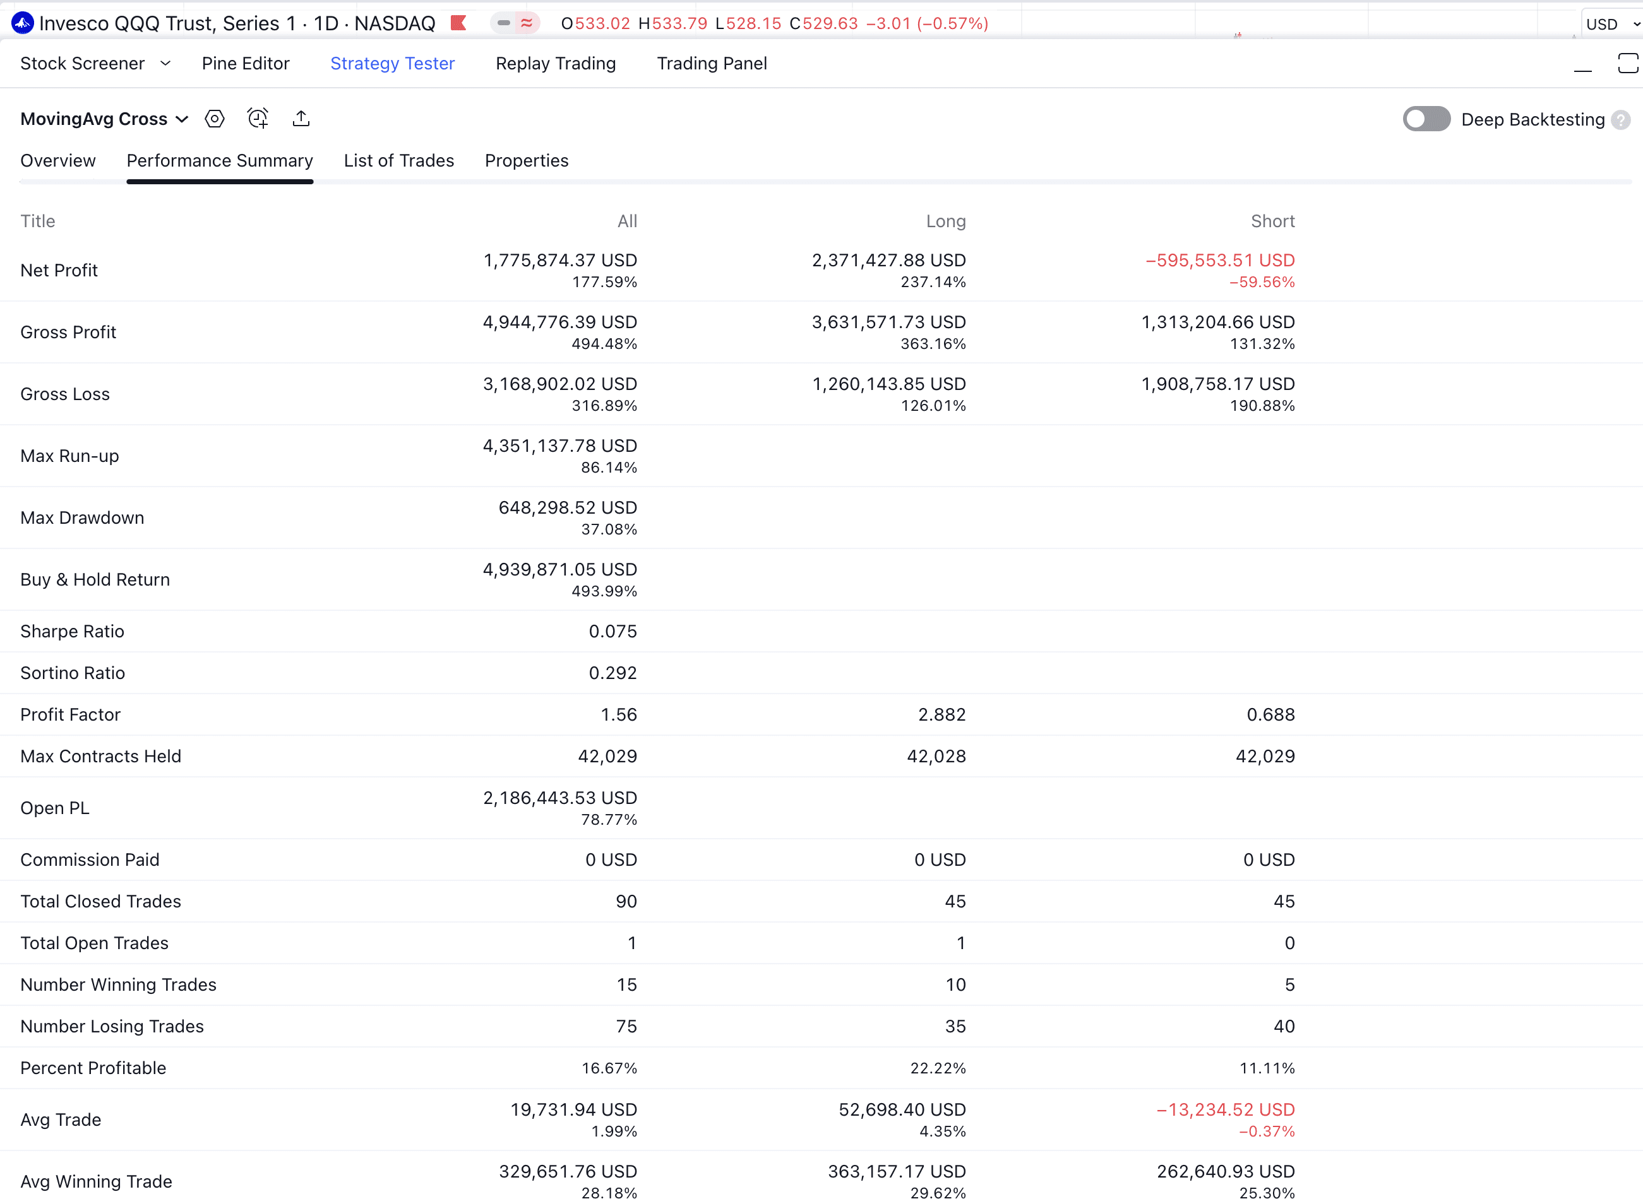The image size is (1643, 1199).
Task: Export strategy data with upload icon
Action: click(301, 118)
